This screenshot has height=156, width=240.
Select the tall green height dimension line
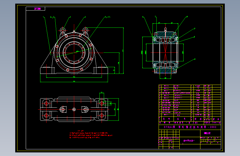[x=123, y=51]
